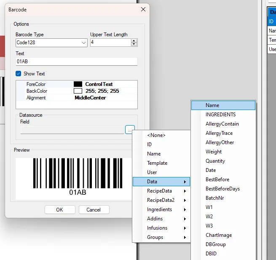
Task: Toggle the Show Text checkbox
Action: tap(18, 74)
